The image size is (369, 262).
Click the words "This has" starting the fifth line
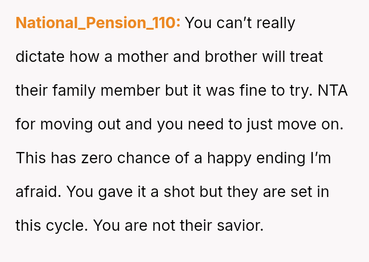point(46,158)
